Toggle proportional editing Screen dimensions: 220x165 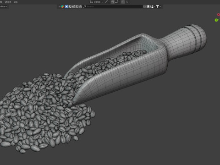(x=123, y=2)
